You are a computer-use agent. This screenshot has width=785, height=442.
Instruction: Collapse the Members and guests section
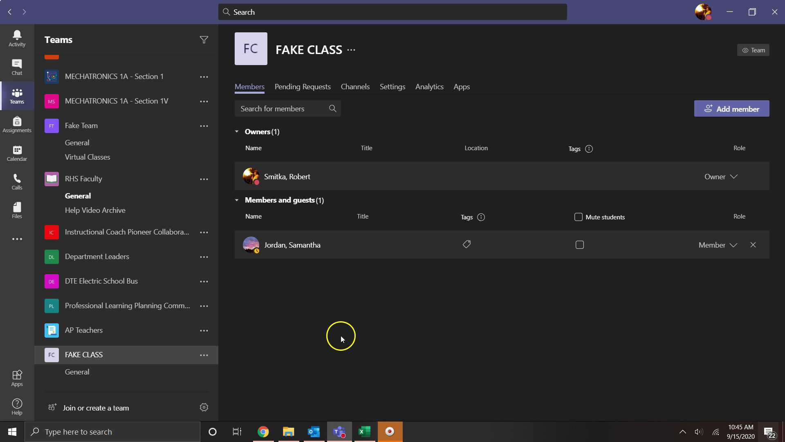click(237, 200)
